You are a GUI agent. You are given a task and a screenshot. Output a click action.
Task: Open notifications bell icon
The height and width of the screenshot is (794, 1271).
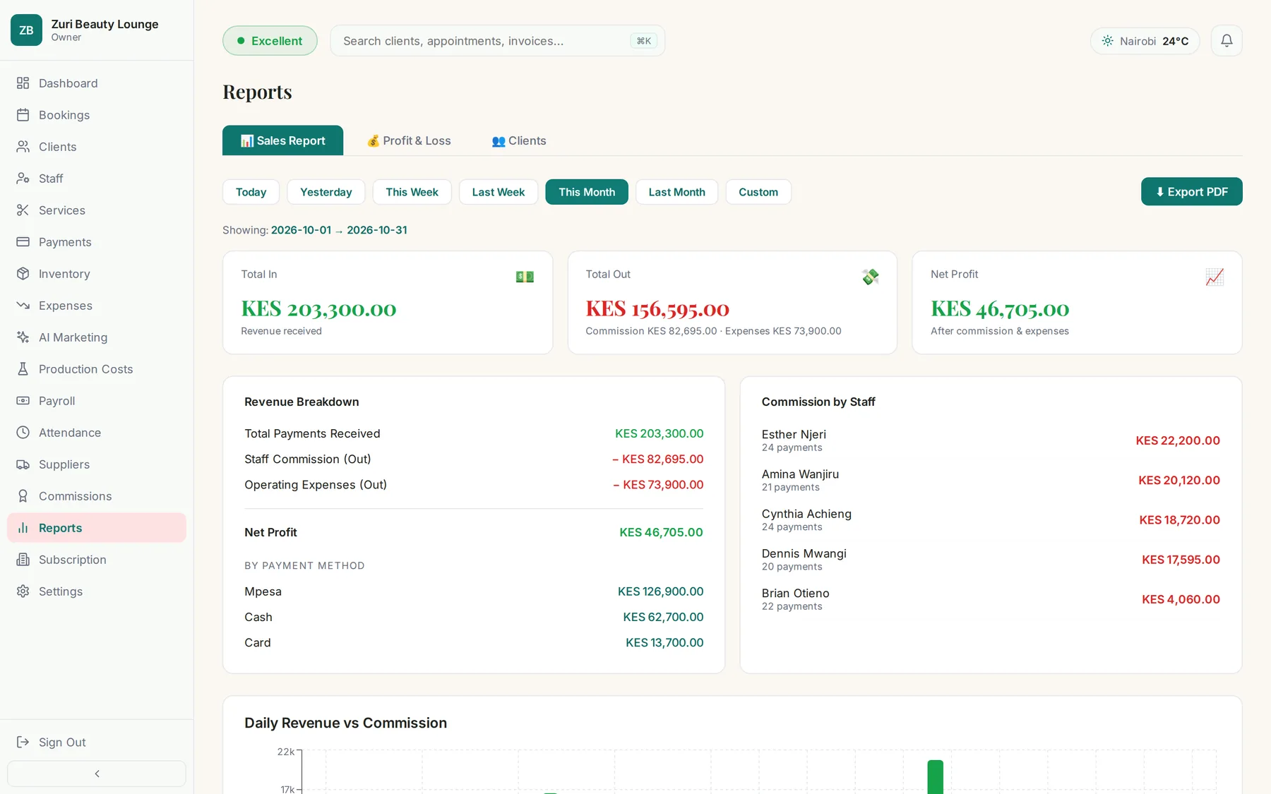pyautogui.click(x=1227, y=41)
